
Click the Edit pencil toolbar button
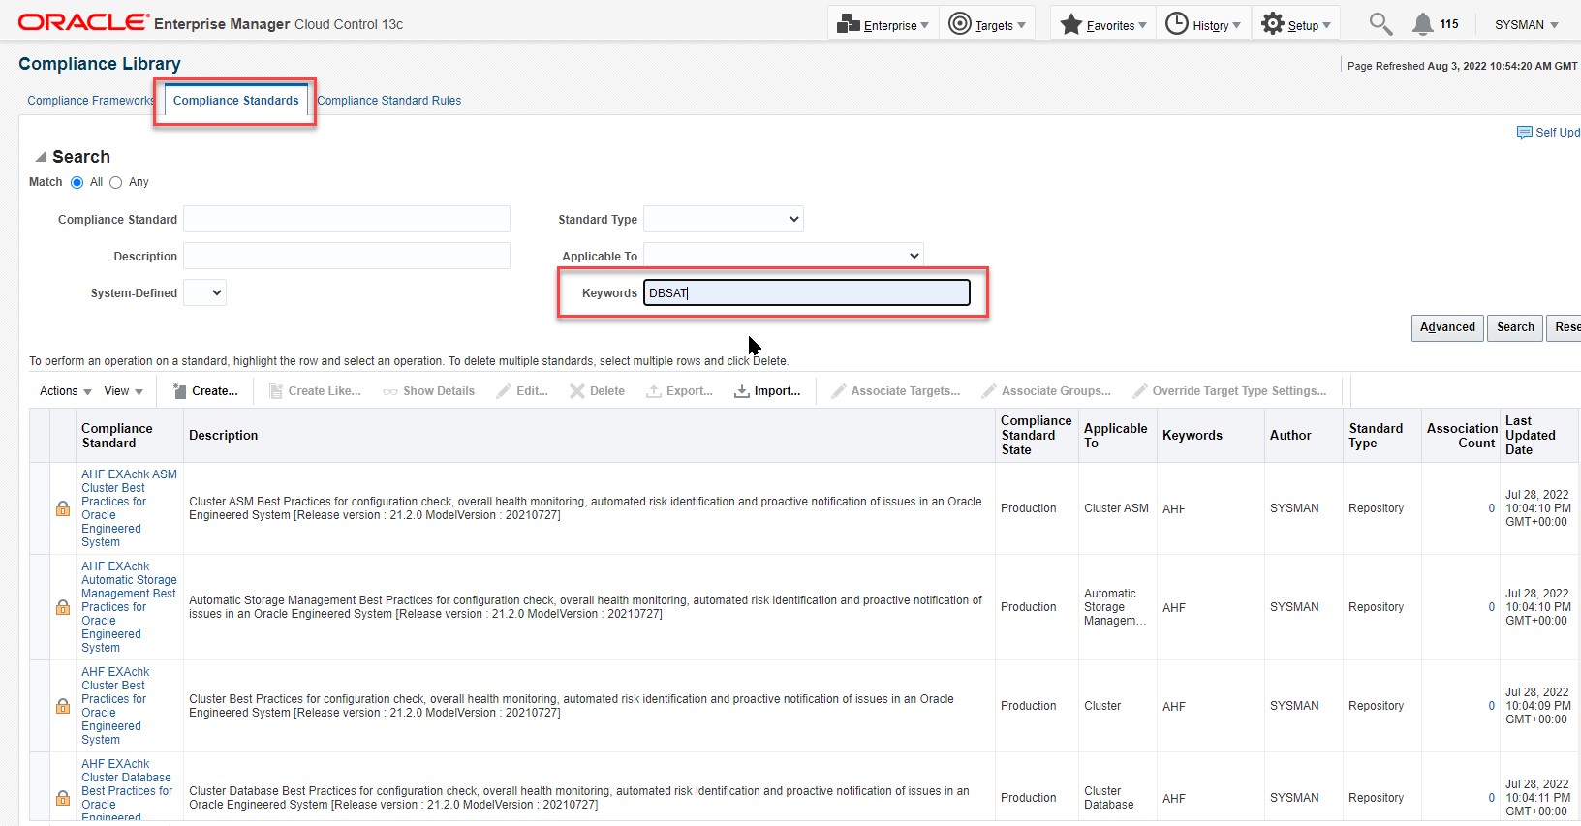tap(522, 391)
